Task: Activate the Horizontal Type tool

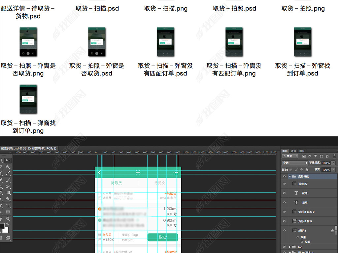Action: [x=8, y=206]
